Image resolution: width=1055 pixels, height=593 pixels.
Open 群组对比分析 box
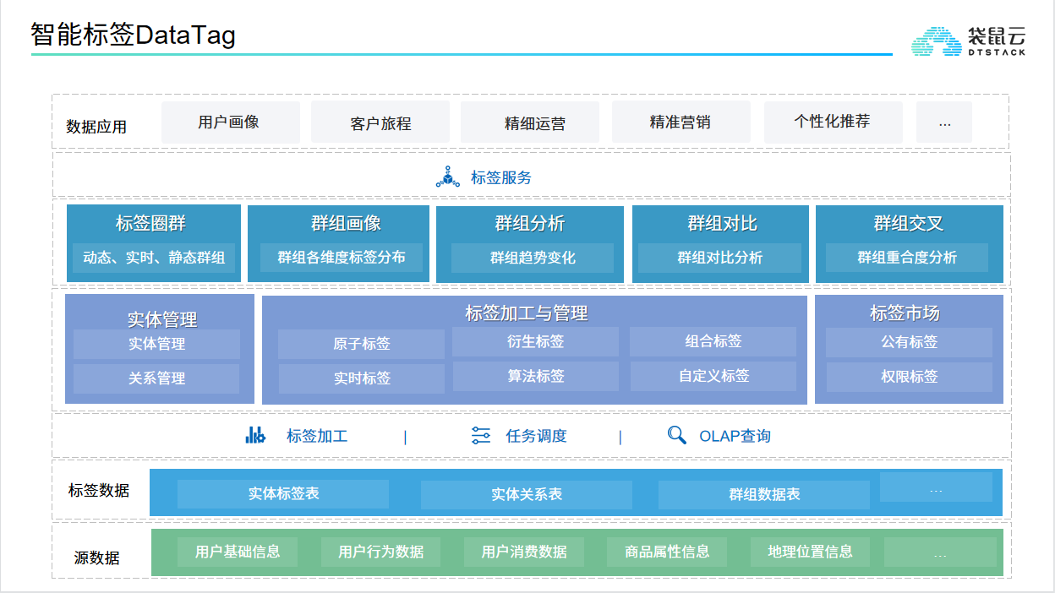point(719,258)
